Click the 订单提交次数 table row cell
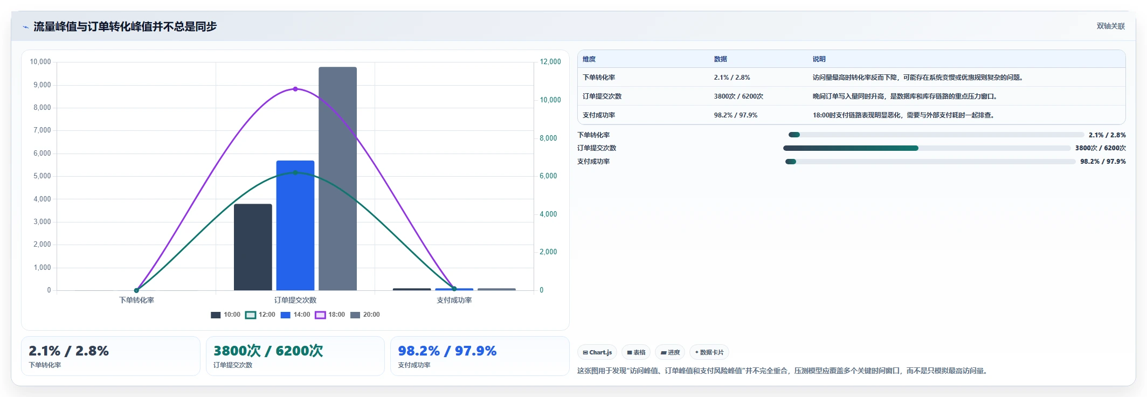The height and width of the screenshot is (397, 1147). 602,96
